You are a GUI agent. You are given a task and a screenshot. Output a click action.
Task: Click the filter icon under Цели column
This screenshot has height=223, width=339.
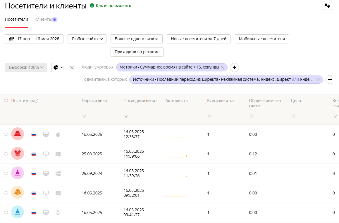(x=293, y=117)
